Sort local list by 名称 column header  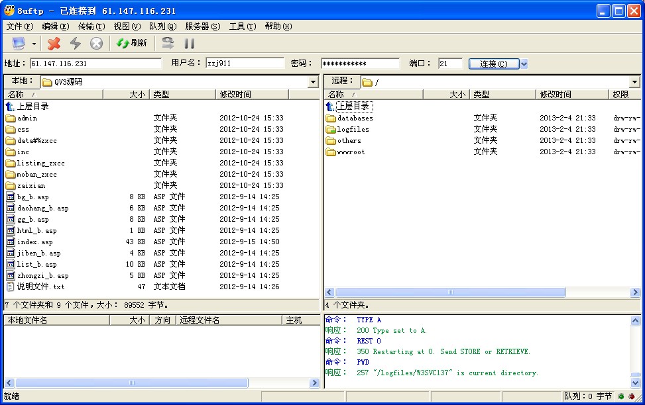tap(54, 95)
